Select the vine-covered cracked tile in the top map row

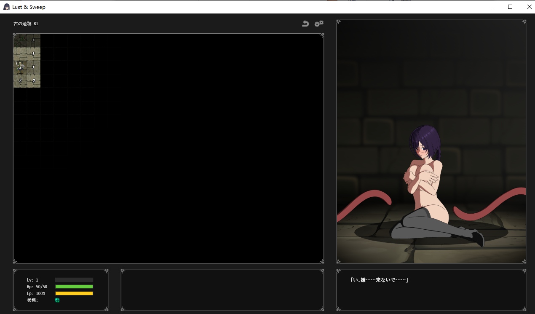(20, 40)
